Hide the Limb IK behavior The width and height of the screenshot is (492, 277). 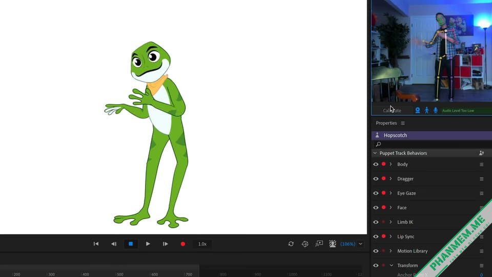pos(376,222)
